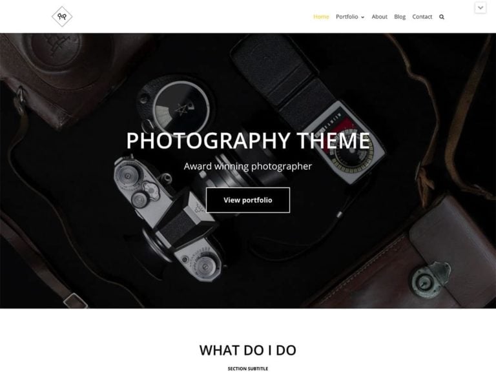Click the SECTION SUBTITLE text
The height and width of the screenshot is (372, 496).
tap(248, 369)
